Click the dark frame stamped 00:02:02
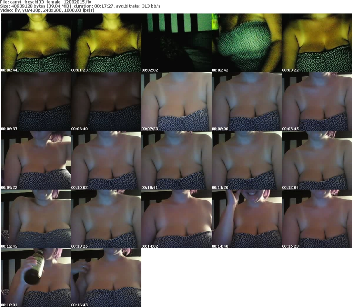This screenshot has width=353, height=307. point(176,43)
